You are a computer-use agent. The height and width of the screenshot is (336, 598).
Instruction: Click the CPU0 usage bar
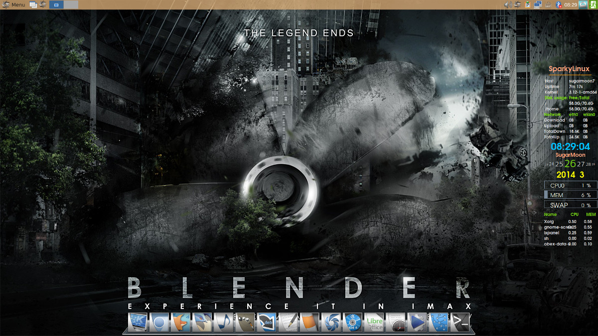point(570,185)
